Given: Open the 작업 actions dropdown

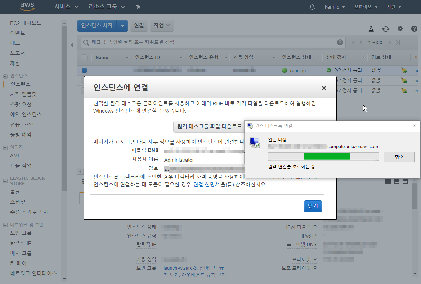Looking at the screenshot, I should pos(162,26).
